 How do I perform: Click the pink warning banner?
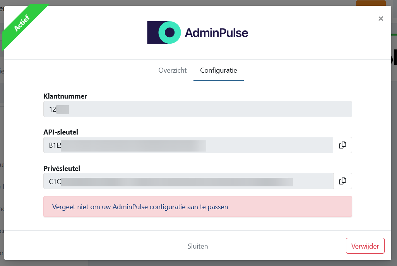[197, 206]
